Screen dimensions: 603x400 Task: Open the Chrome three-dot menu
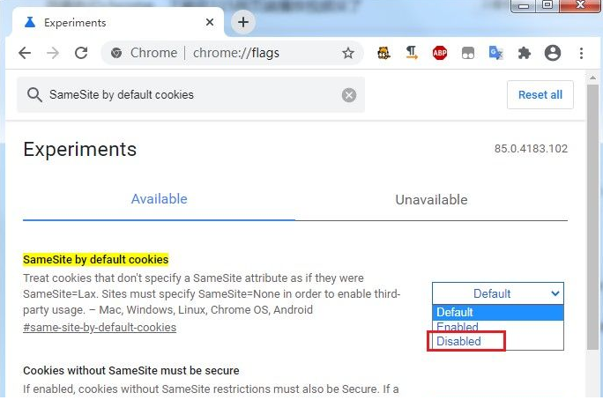(581, 53)
